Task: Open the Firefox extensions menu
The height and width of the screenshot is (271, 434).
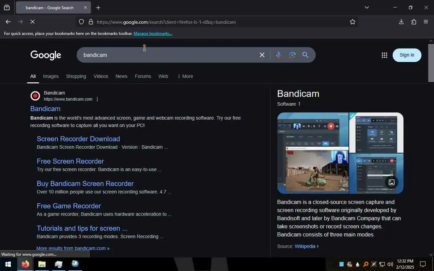Action: pos(414,22)
